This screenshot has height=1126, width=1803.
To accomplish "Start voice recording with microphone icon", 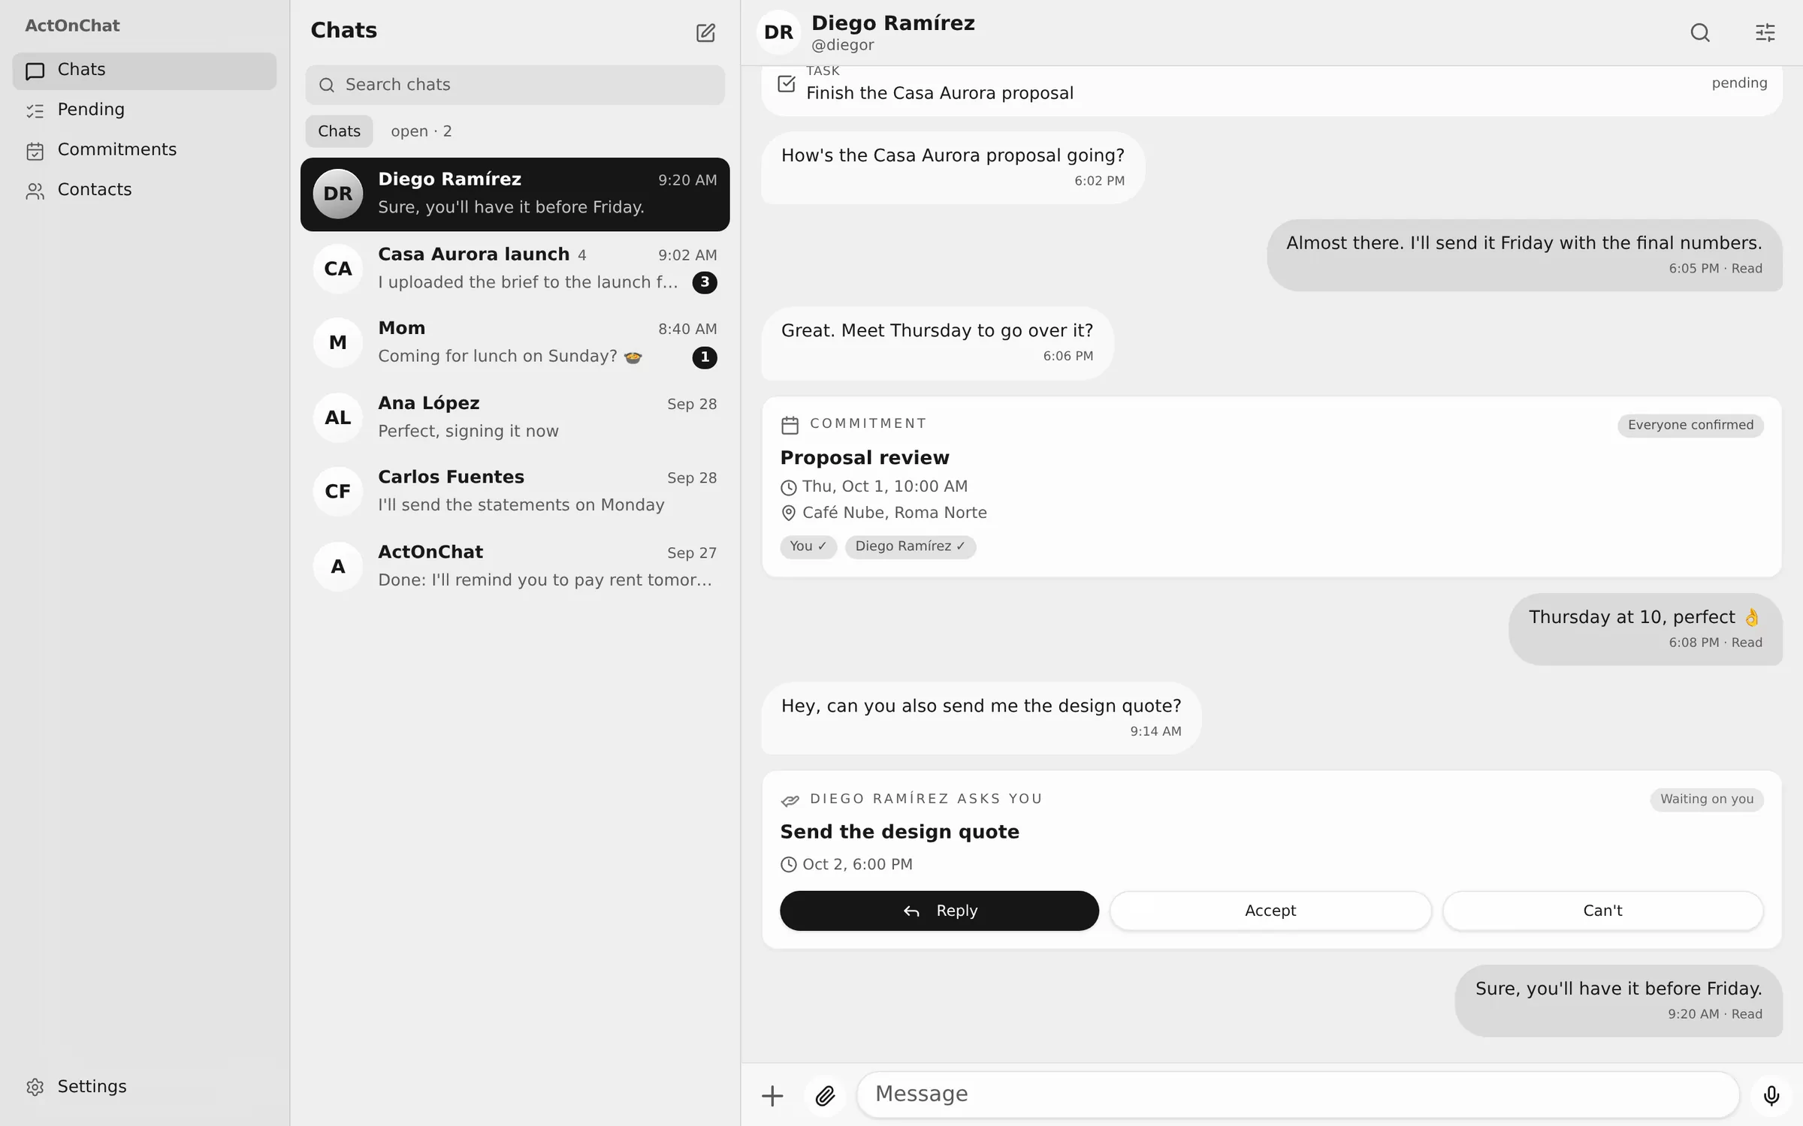I will click(1771, 1096).
